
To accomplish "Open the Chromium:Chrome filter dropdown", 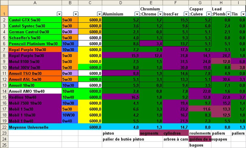I will [160, 14].
